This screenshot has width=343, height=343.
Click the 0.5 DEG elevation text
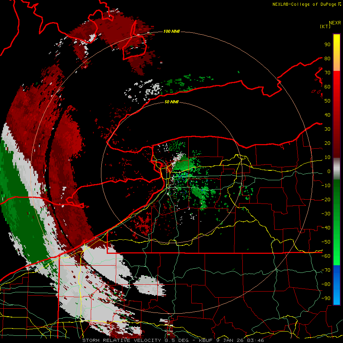177,340
